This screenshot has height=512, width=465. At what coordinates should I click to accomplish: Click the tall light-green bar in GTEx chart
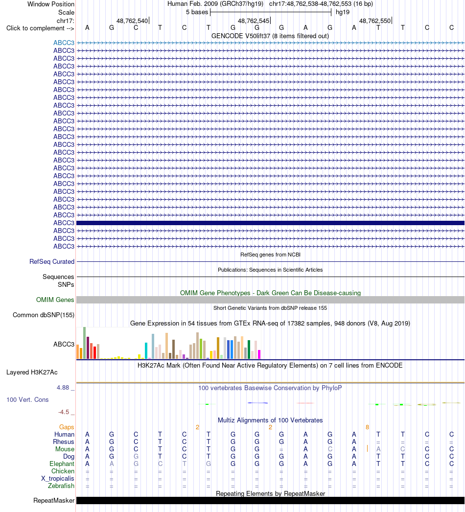click(x=84, y=343)
